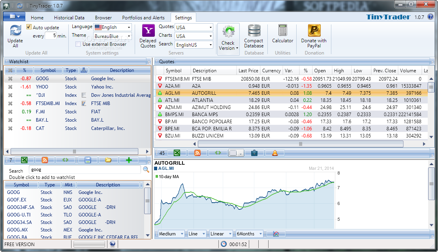Open watchlist file with folder icon
This screenshot has height=252, width=438.
[x=108, y=160]
